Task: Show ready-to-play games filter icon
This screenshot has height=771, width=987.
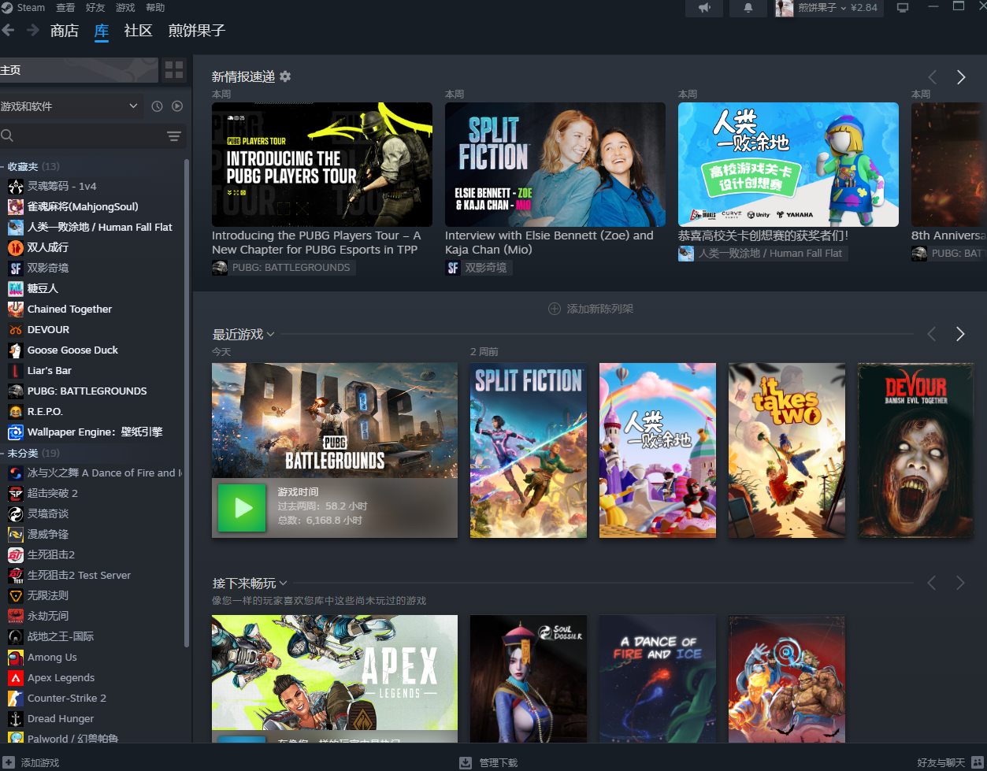Action: click(x=177, y=106)
